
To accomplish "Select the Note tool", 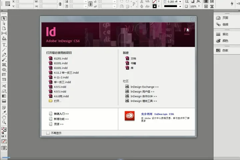I will [x=4, y=108].
